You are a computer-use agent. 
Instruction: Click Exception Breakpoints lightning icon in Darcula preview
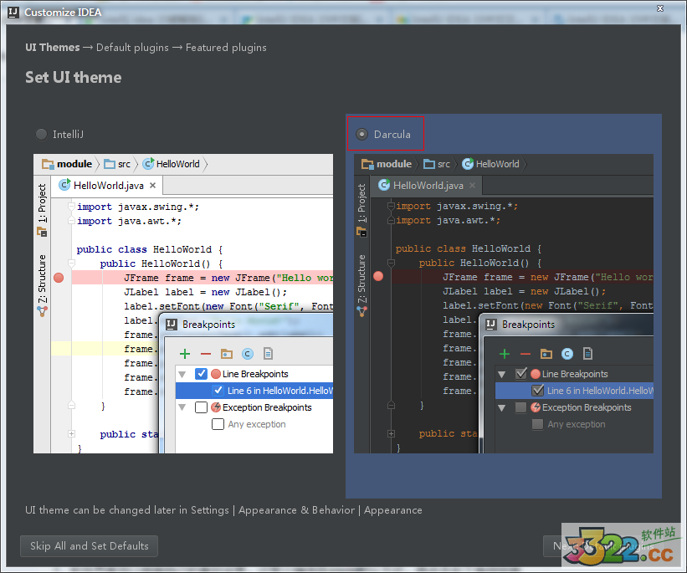coord(536,407)
